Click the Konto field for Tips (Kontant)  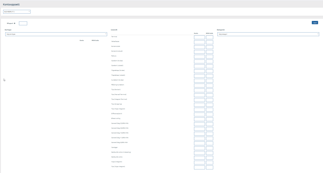199,90
